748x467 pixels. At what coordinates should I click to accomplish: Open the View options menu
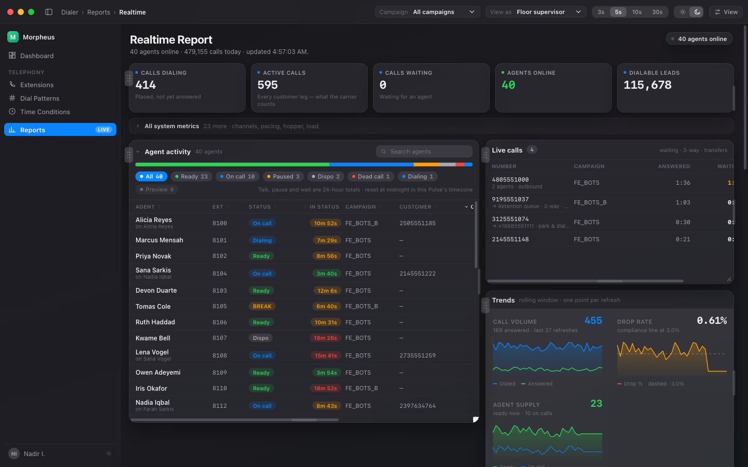(x=726, y=12)
